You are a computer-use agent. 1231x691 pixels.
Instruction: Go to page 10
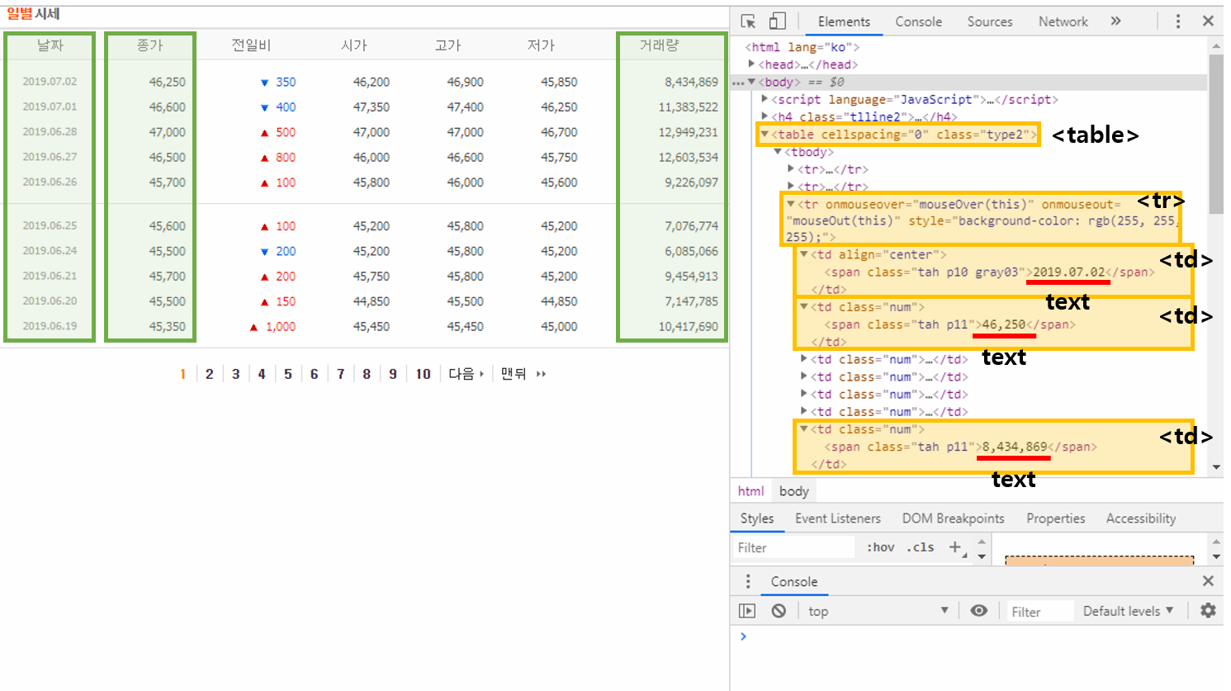pos(423,374)
